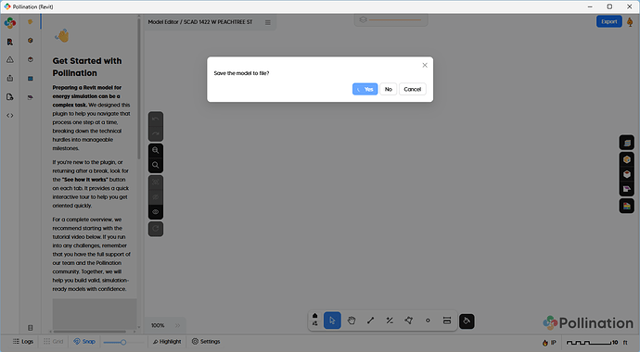Open the file settings sidebar icon
640x352 pixels.
[10, 97]
